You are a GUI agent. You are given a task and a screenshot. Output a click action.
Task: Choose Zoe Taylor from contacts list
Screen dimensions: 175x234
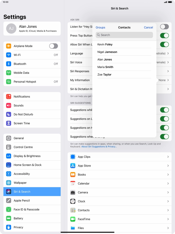pos(124,75)
